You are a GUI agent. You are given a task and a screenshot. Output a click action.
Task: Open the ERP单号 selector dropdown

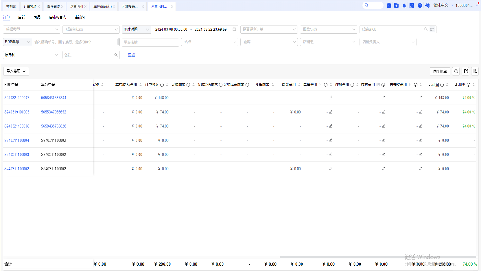coord(17,42)
